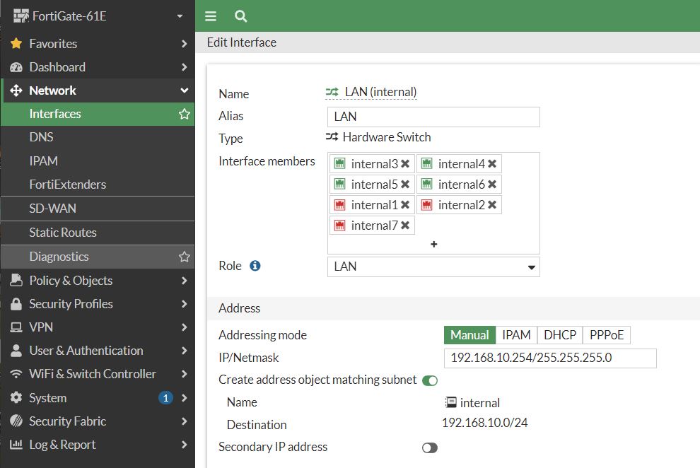Open FortiGate-61E device dropdown arrow
The height and width of the screenshot is (468, 700).
[180, 16]
